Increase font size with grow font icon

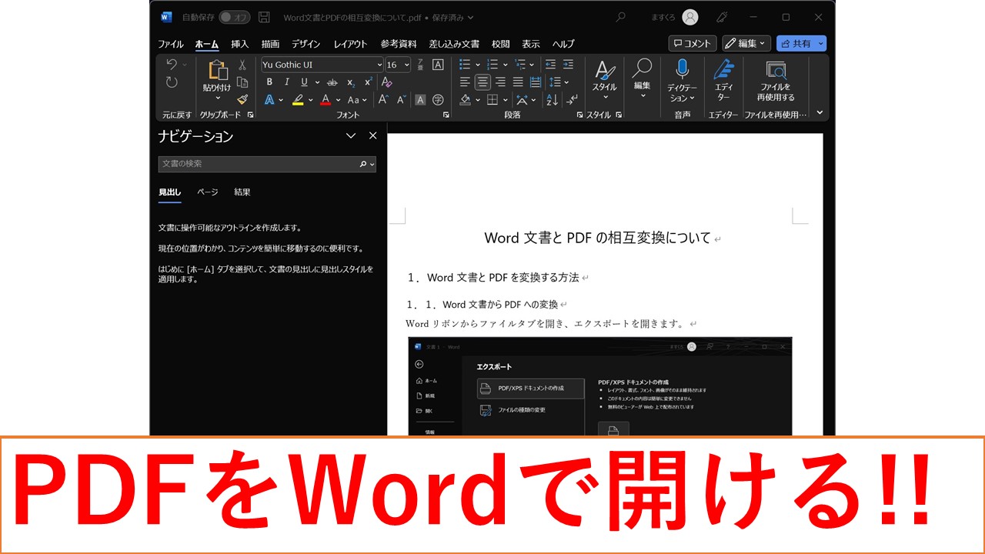coord(383,100)
